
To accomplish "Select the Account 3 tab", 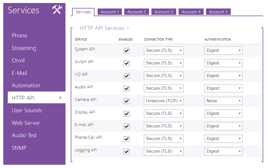I will click(x=164, y=12).
